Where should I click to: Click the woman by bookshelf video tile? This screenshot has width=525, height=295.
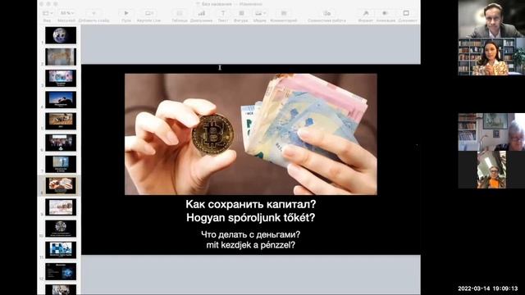point(491,57)
